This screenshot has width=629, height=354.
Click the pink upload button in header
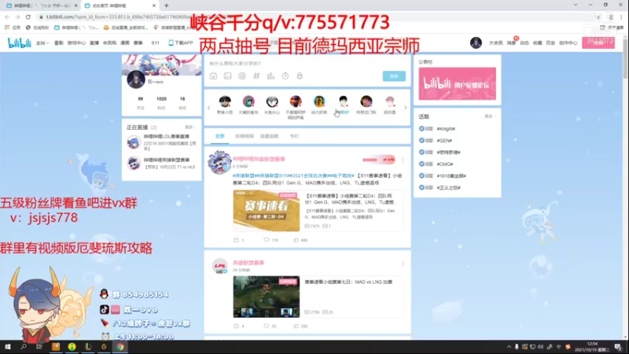click(x=598, y=42)
